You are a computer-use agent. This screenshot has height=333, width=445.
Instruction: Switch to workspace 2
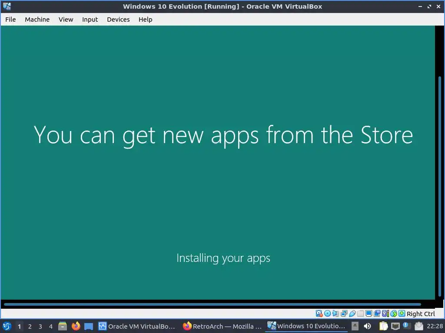point(30,326)
